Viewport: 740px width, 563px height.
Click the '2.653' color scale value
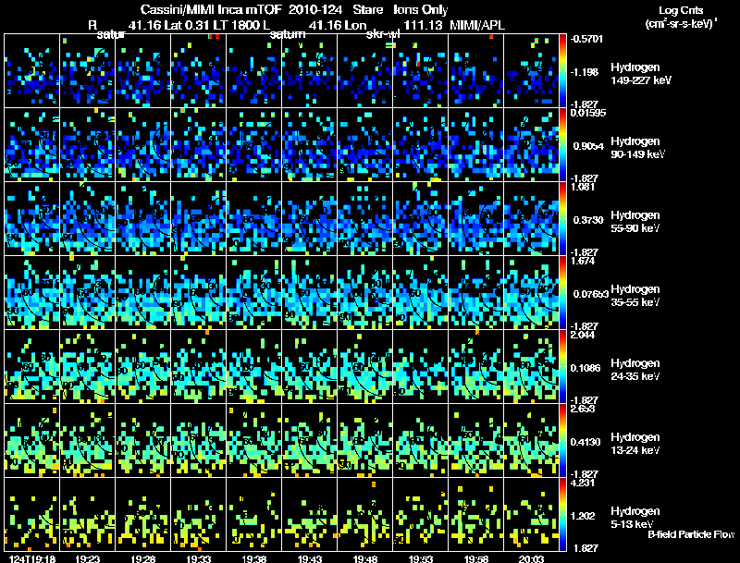pyautogui.click(x=583, y=410)
